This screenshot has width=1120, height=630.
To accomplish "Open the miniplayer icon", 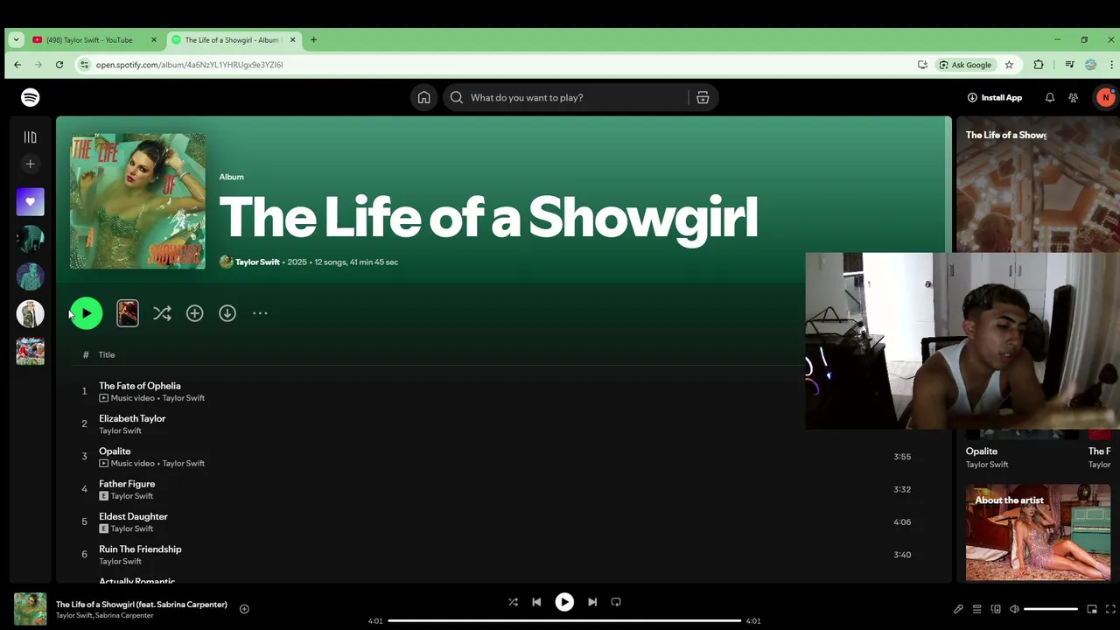I will pyautogui.click(x=1092, y=609).
